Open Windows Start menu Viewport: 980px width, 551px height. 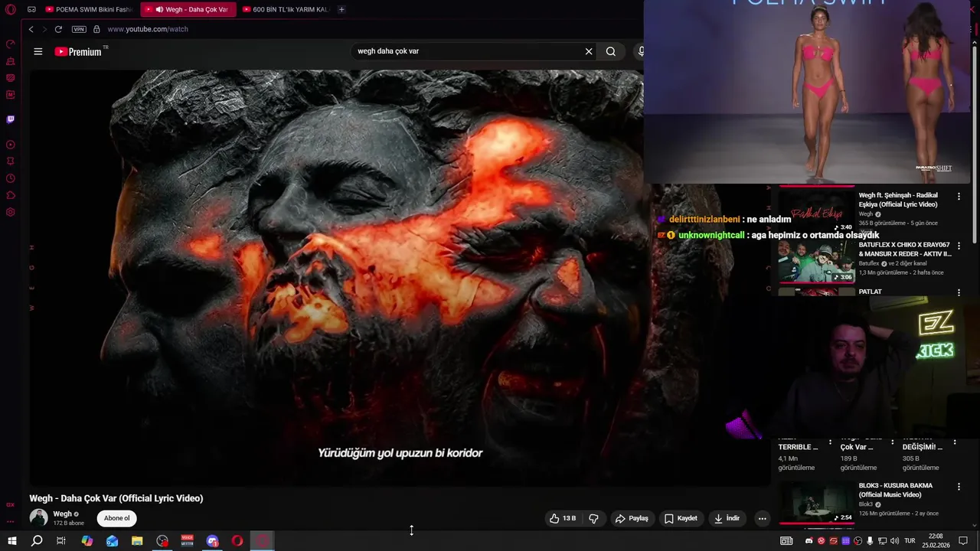coord(12,541)
